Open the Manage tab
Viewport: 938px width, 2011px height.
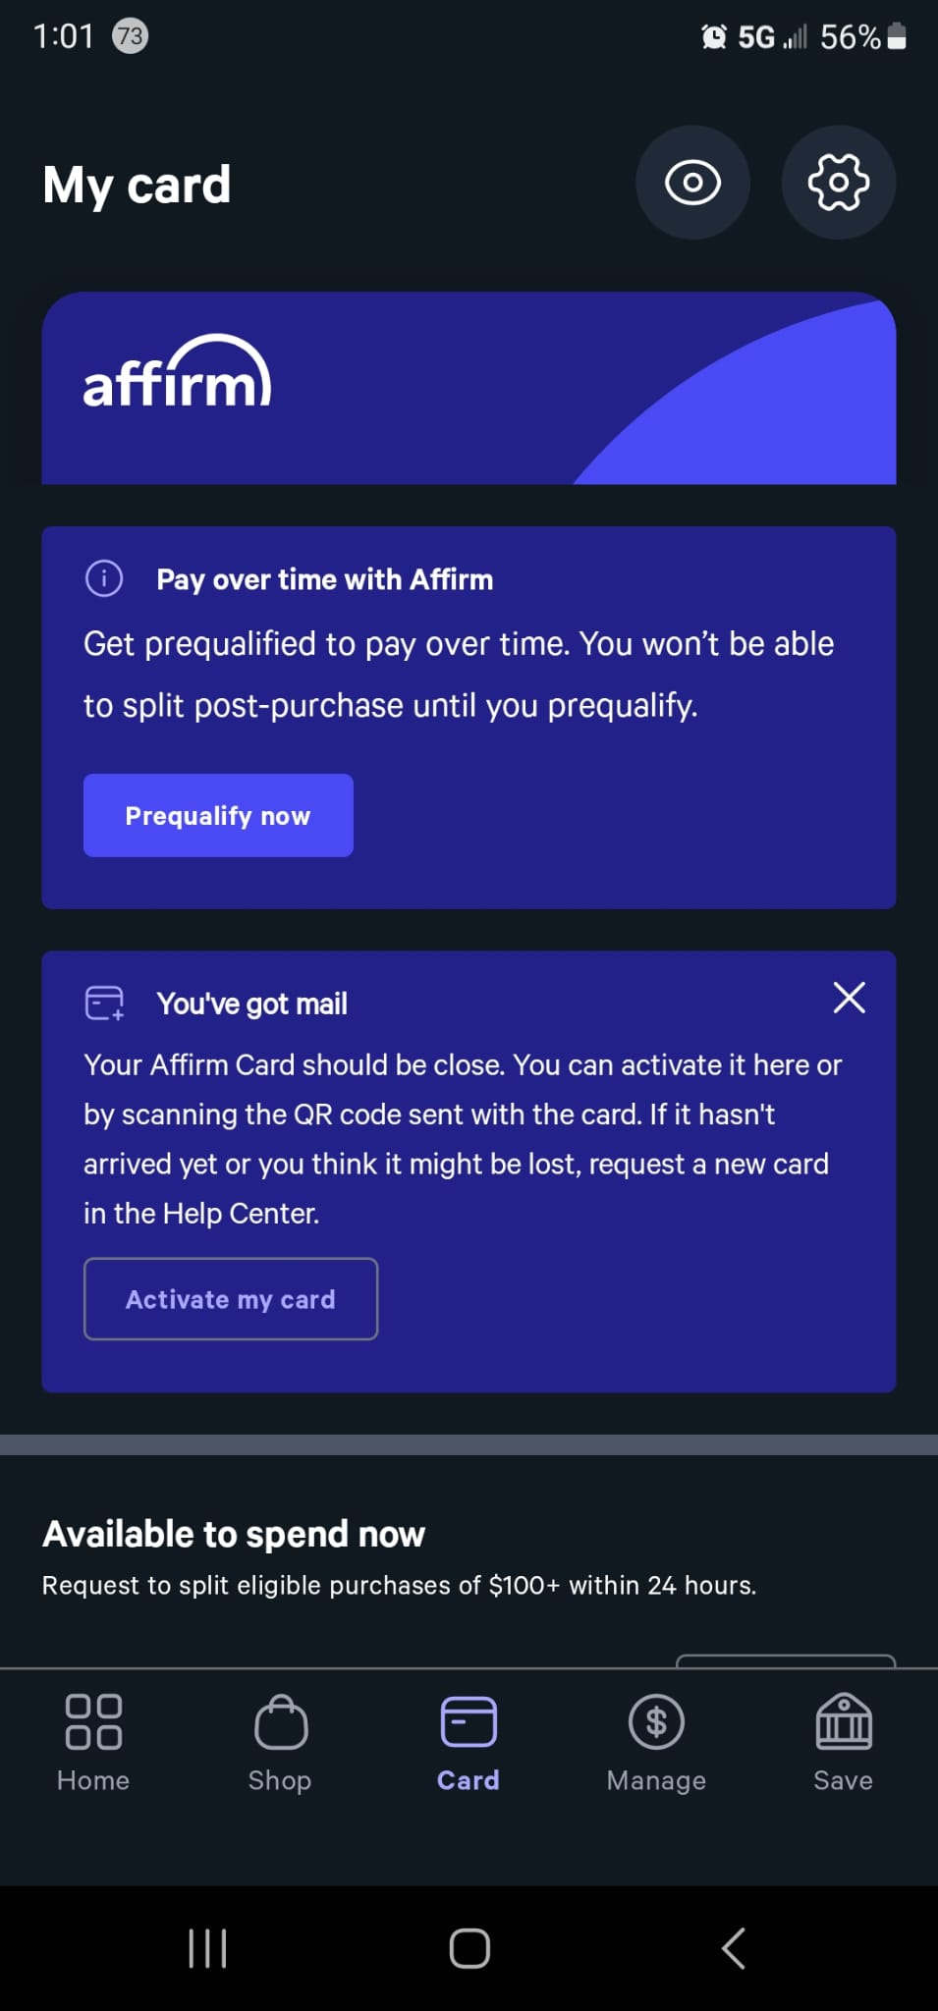point(656,1742)
